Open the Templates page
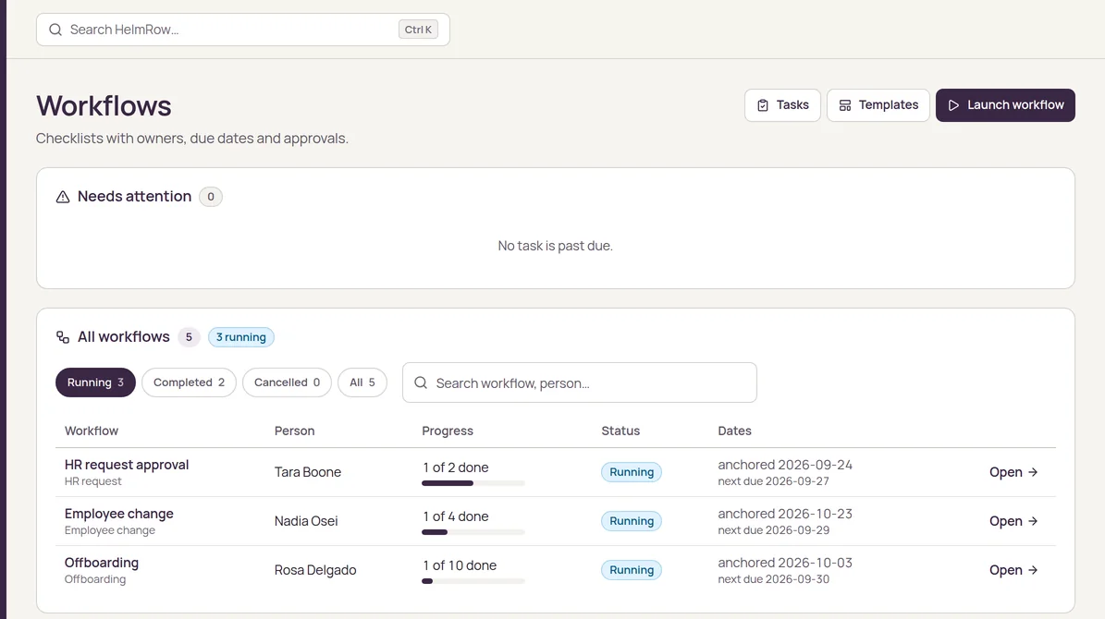Image resolution: width=1105 pixels, height=619 pixels. pyautogui.click(x=878, y=105)
